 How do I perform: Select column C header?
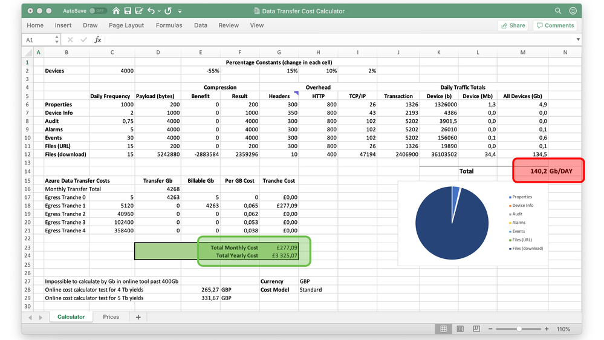click(x=112, y=53)
